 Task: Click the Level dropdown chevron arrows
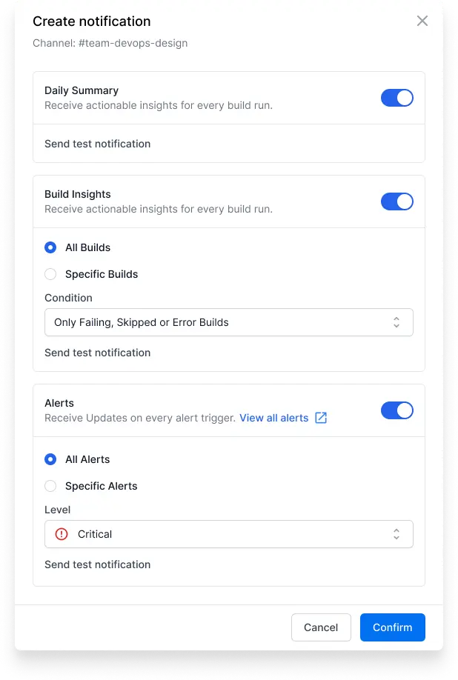point(396,534)
